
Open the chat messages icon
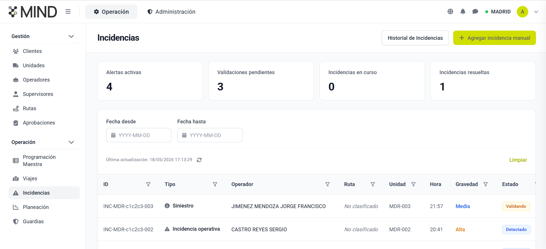(x=475, y=12)
